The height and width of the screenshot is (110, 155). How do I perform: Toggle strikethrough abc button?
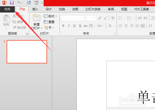(86, 26)
